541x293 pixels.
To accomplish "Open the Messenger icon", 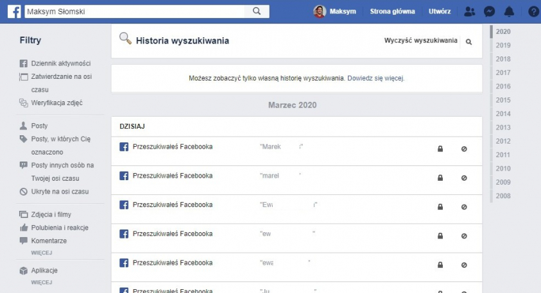I will point(489,12).
